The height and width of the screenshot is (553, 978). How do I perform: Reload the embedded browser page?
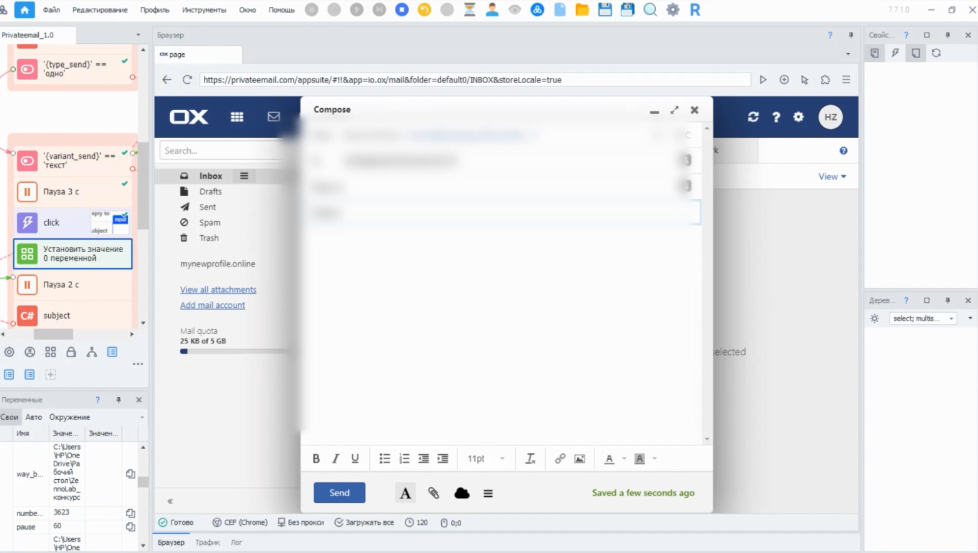[x=187, y=79]
